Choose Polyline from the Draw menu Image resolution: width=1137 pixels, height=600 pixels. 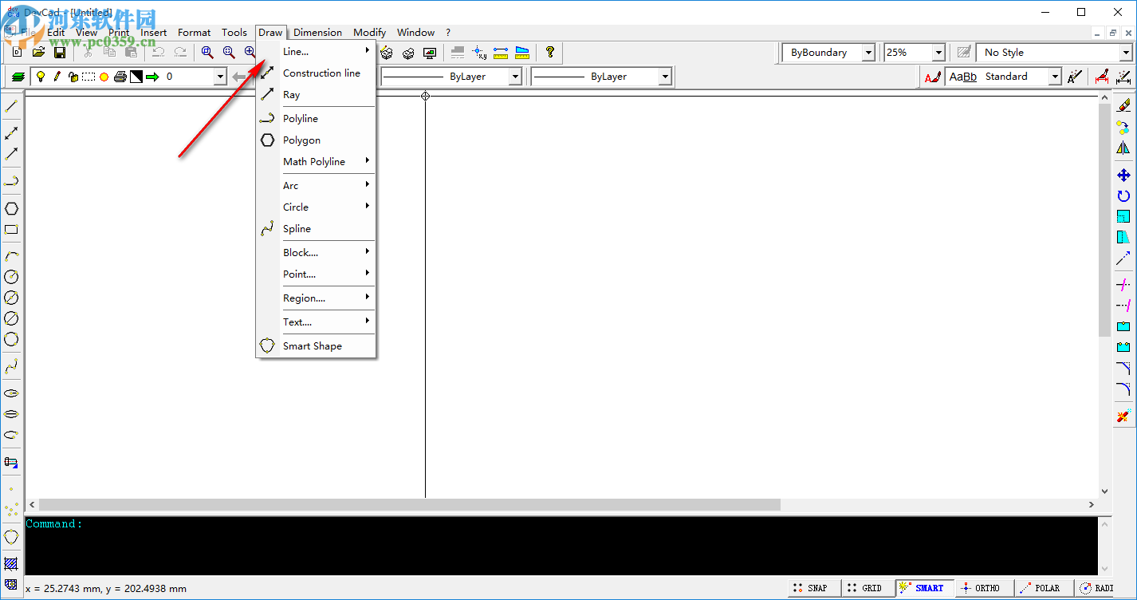click(x=316, y=118)
